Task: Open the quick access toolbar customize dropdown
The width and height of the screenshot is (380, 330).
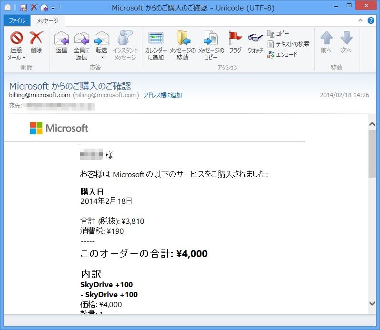Action: pos(53,8)
